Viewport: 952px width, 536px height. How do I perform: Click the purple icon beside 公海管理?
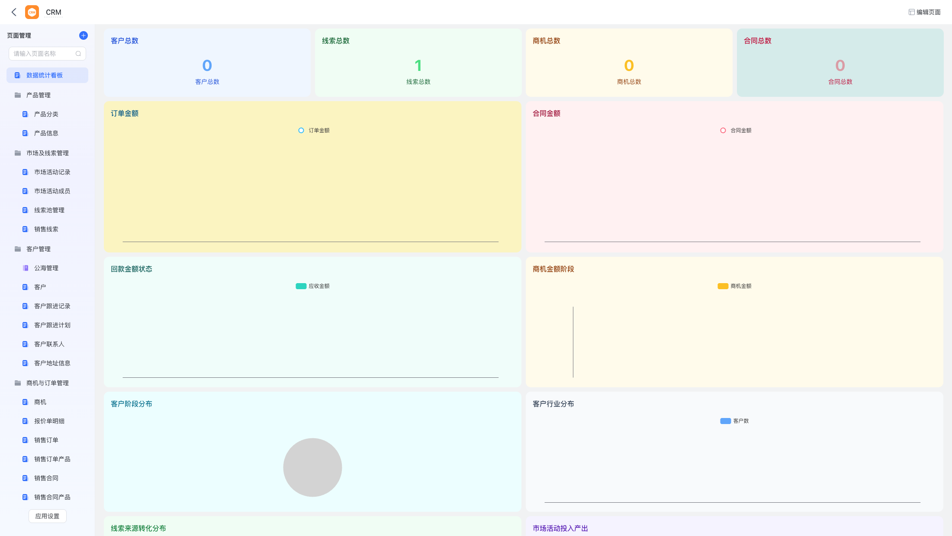25,268
